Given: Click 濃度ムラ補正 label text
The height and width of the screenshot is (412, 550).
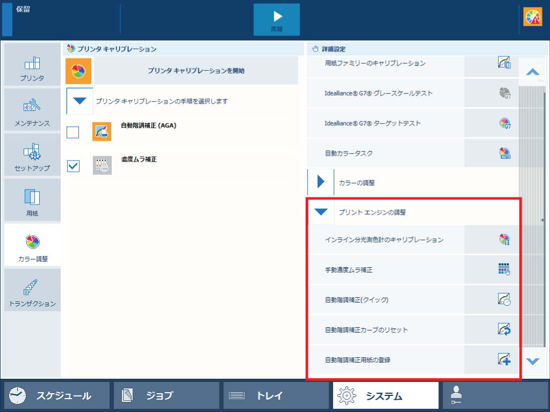Looking at the screenshot, I should coord(139,159).
